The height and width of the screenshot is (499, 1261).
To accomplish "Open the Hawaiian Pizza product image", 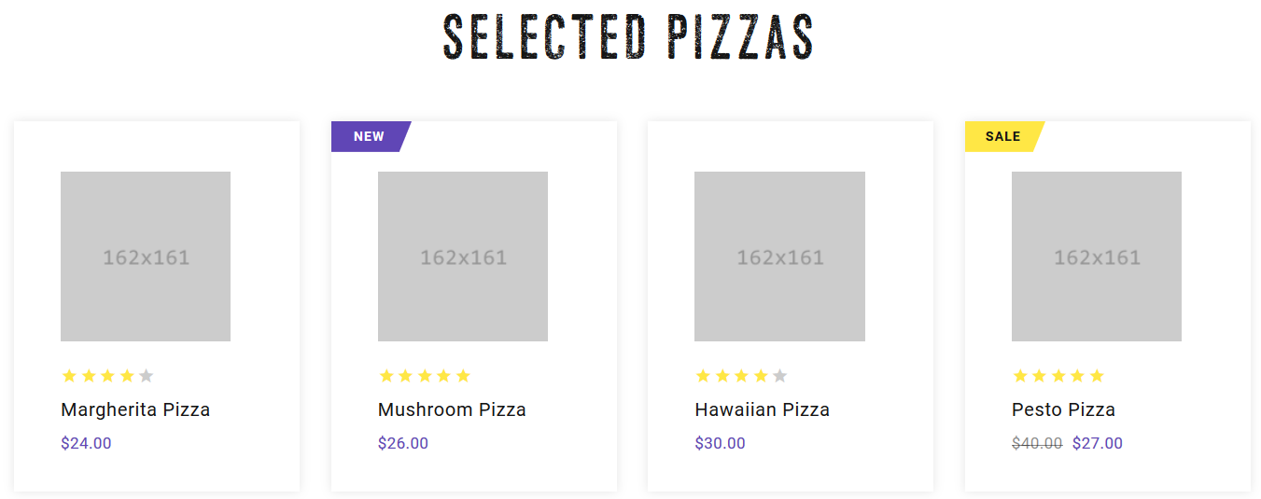I will click(779, 256).
